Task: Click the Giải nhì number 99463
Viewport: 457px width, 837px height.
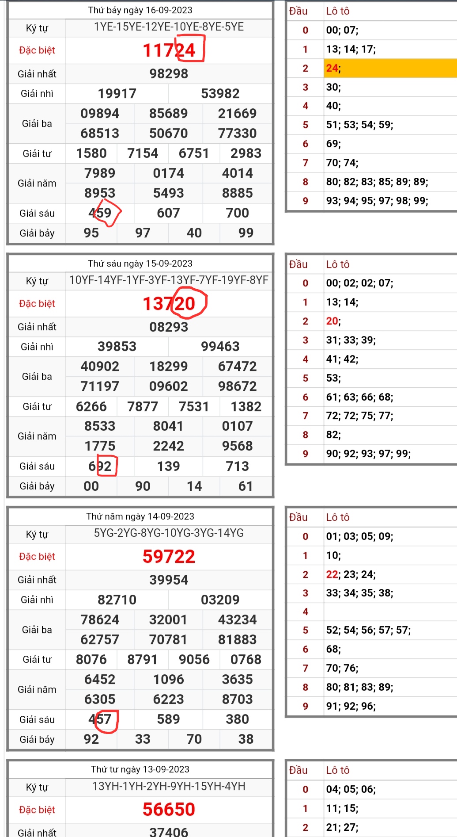Action: [x=220, y=347]
